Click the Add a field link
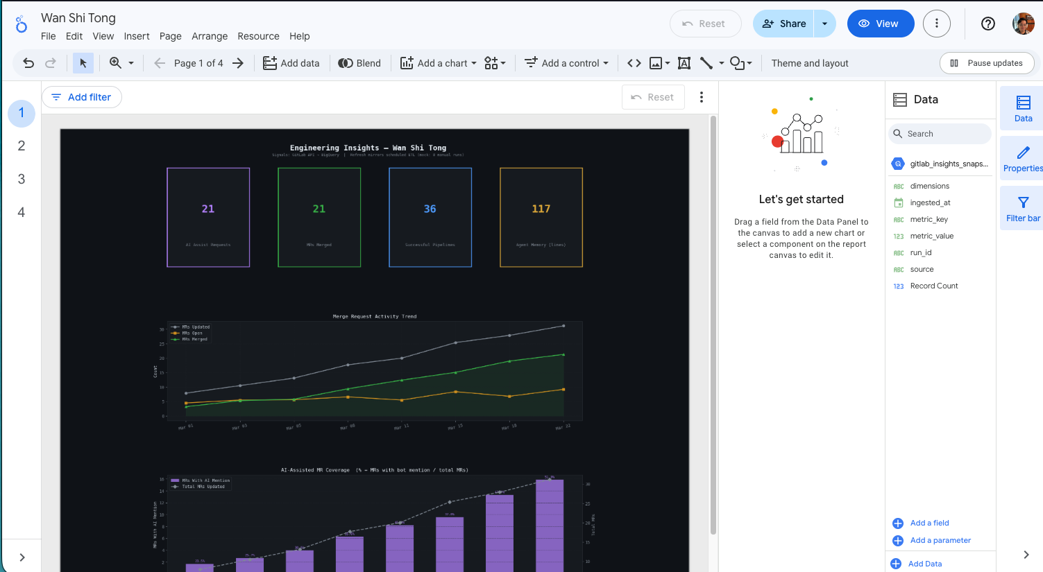 (x=929, y=523)
